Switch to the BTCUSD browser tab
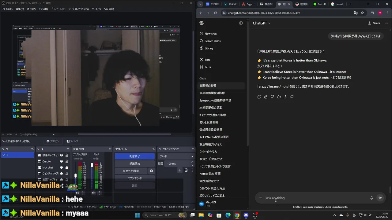Screen dimensions: 392x220 (x=212, y=4)
